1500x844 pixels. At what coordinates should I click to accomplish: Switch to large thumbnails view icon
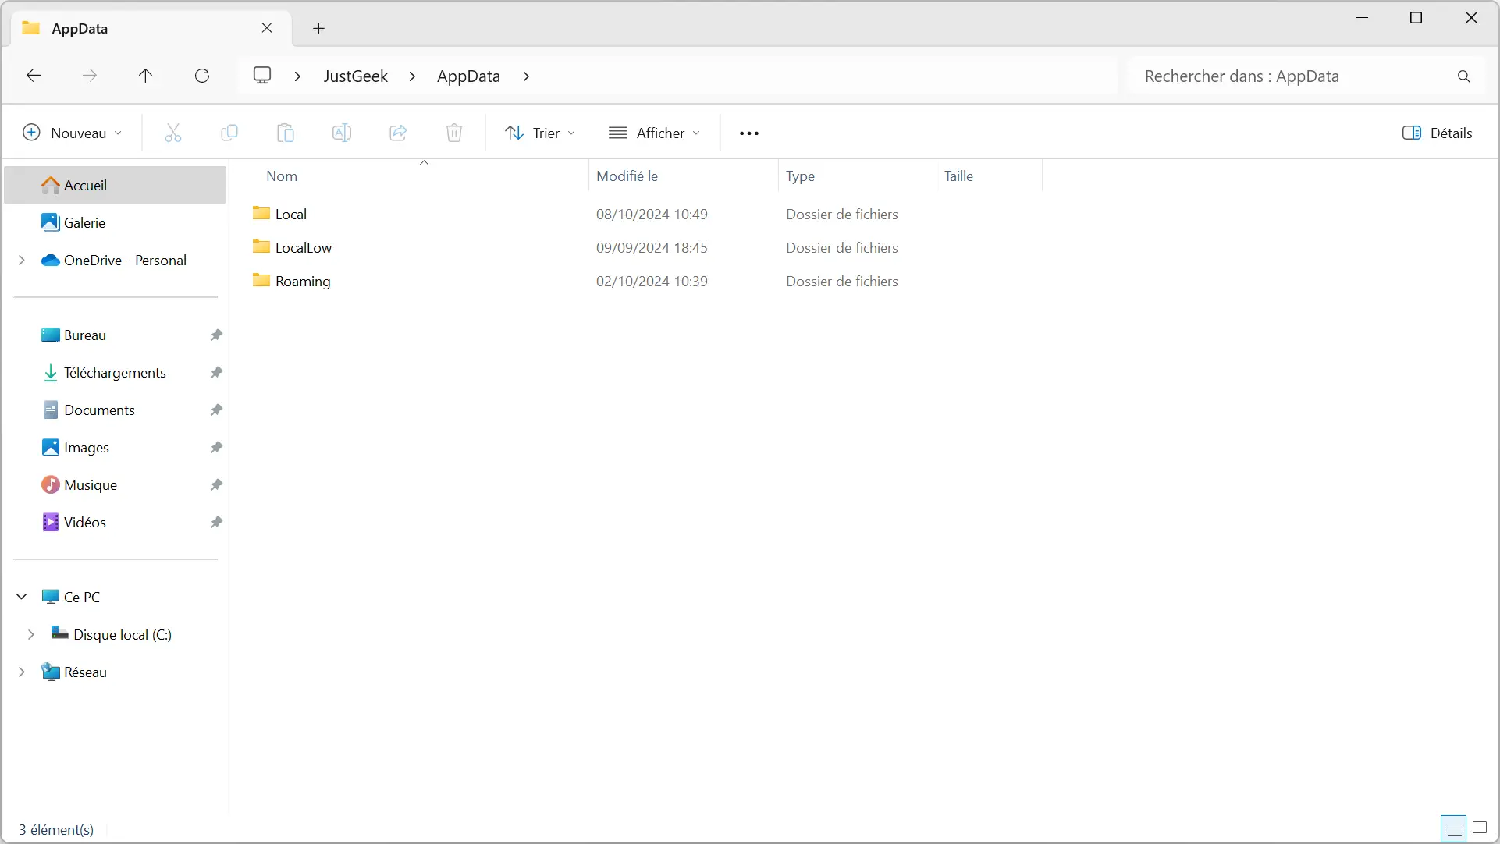pos(1480,829)
